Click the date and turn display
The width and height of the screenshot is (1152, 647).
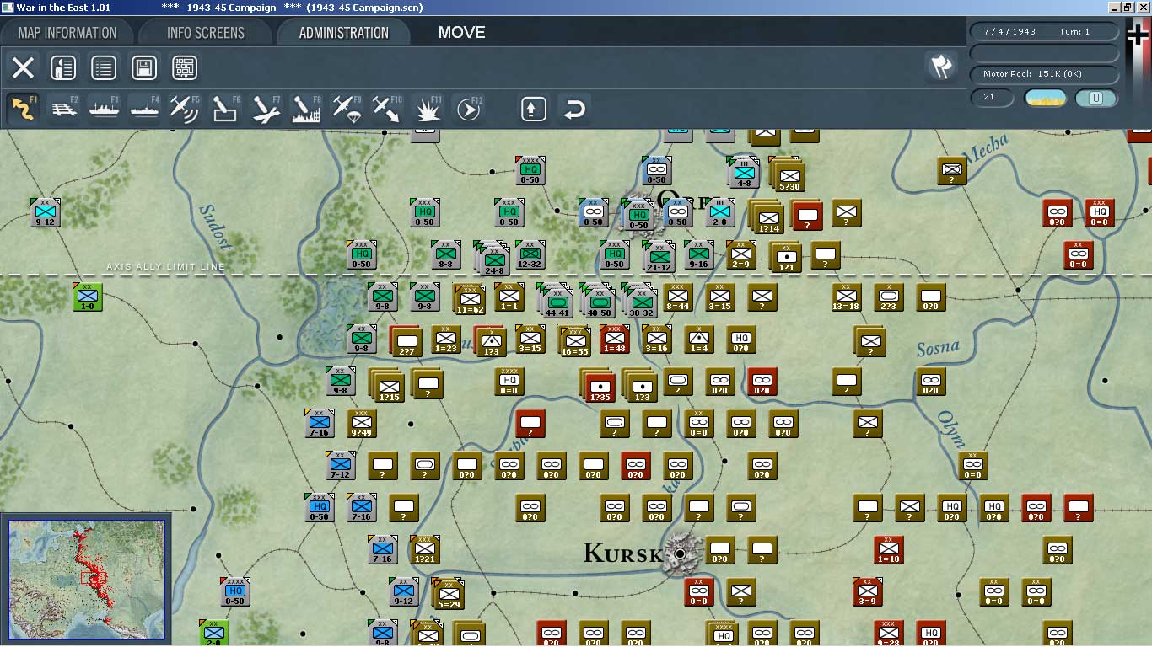tap(1045, 32)
